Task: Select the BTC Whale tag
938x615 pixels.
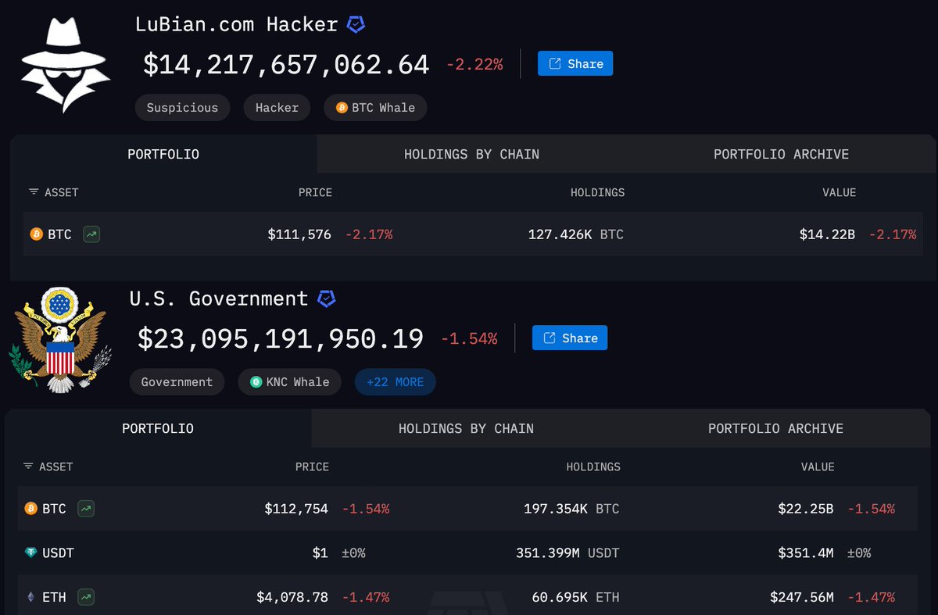Action: click(375, 108)
